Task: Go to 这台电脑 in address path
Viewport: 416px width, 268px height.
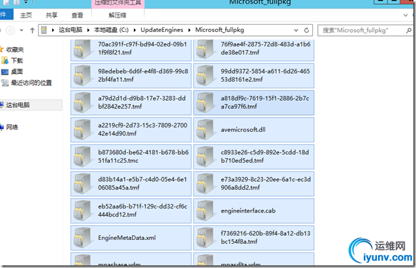Action: (x=71, y=30)
